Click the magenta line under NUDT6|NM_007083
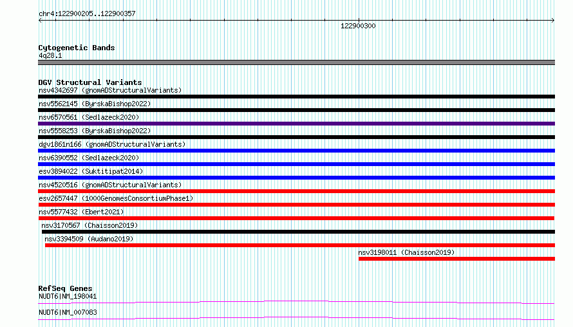Screen dimensions: 573x327 point(296,318)
